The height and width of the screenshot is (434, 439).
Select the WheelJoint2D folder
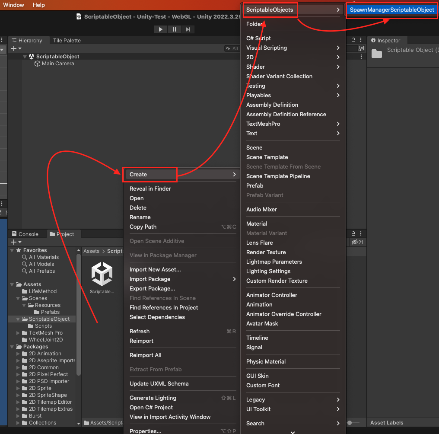click(42, 340)
